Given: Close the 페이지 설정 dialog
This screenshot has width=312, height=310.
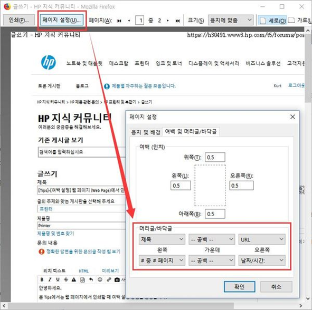Looking at the screenshot, I should click(x=292, y=117).
